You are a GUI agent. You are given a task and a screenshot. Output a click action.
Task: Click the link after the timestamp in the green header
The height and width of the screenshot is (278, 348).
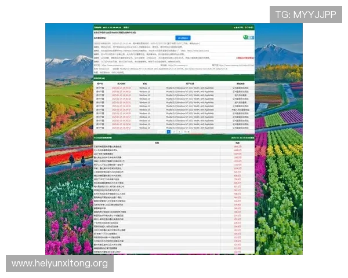(126, 27)
